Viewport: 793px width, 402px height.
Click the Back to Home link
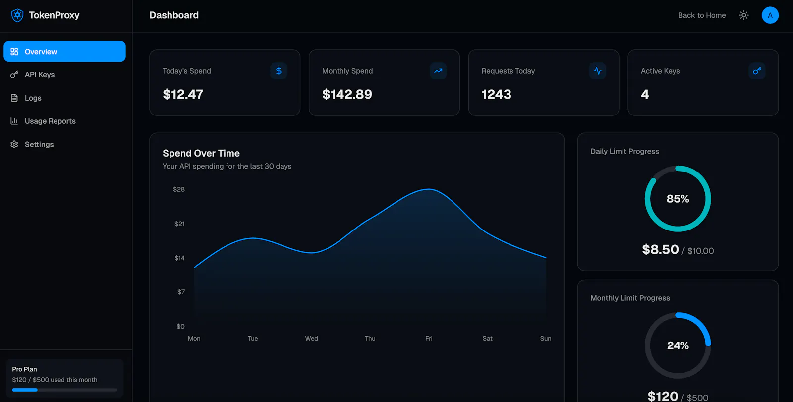pyautogui.click(x=702, y=15)
